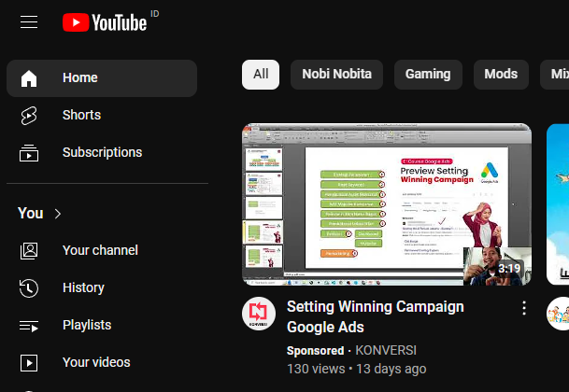
Task: Open the video's three-dot options menu
Action: [x=524, y=308]
